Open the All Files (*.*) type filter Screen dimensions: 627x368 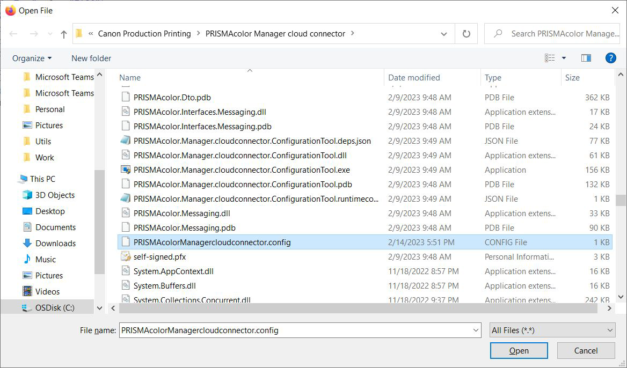(x=552, y=330)
